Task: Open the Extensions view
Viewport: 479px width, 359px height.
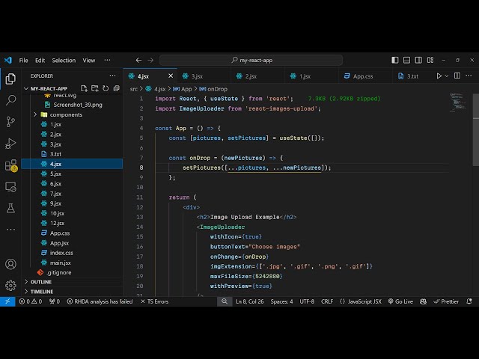Action: pos(10,165)
